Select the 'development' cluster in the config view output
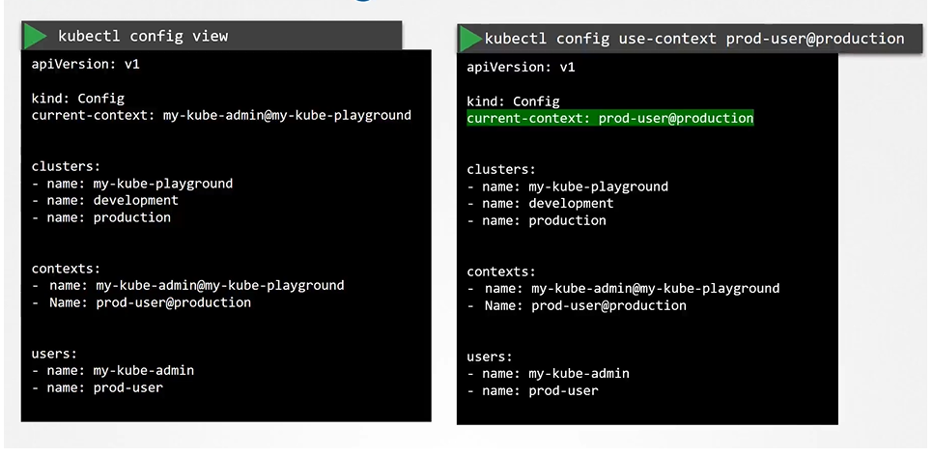The height and width of the screenshot is (457, 933). pyautogui.click(x=135, y=201)
